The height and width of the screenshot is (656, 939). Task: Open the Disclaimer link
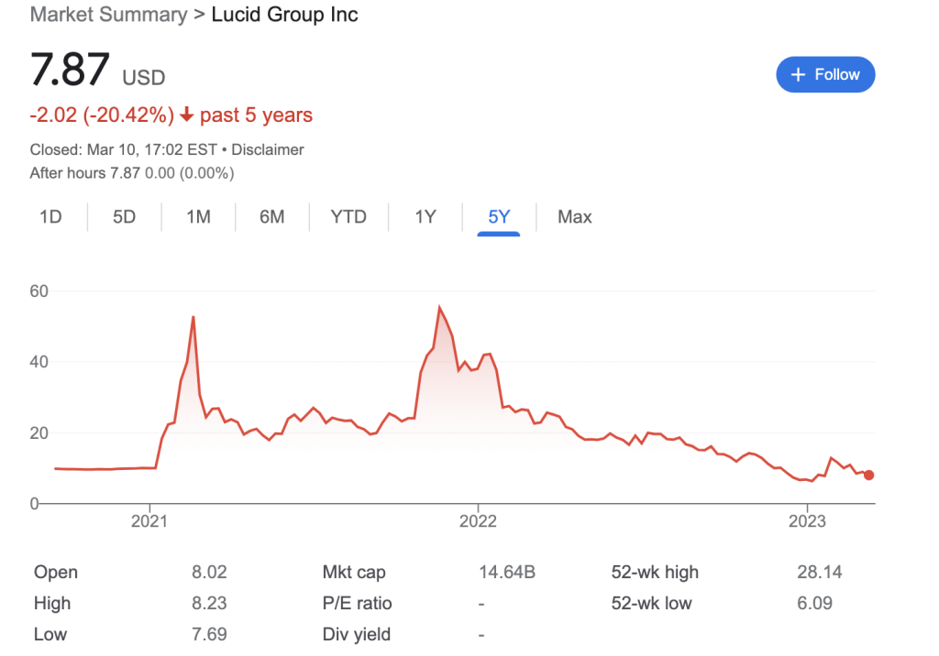click(x=267, y=149)
